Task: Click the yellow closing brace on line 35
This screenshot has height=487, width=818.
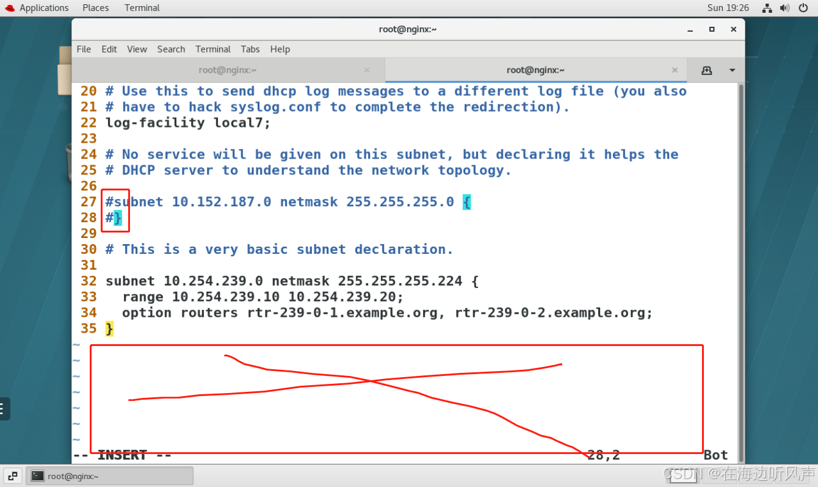Action: [x=109, y=329]
